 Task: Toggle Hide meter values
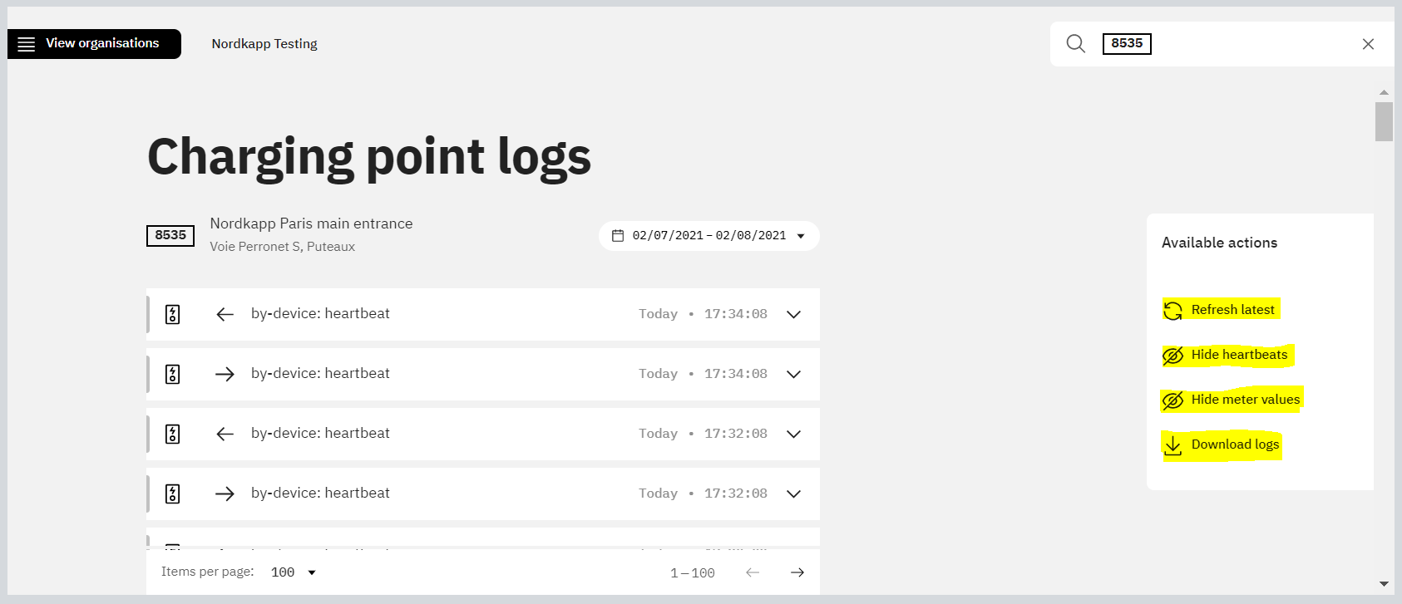[1232, 400]
